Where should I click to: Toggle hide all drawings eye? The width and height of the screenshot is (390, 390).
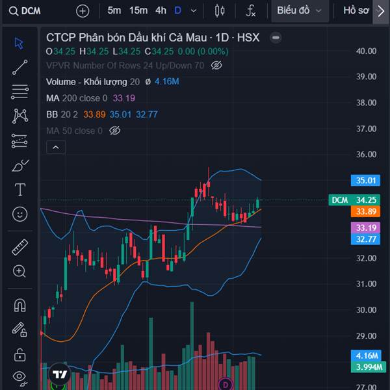pos(20,378)
